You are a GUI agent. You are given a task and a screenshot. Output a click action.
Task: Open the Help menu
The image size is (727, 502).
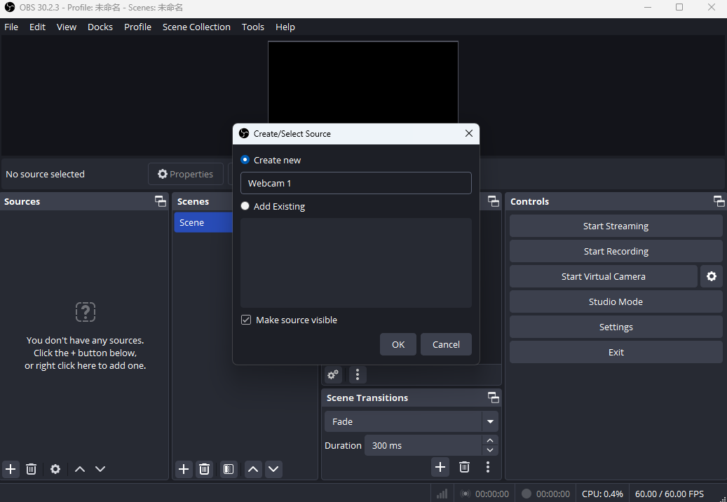point(285,27)
